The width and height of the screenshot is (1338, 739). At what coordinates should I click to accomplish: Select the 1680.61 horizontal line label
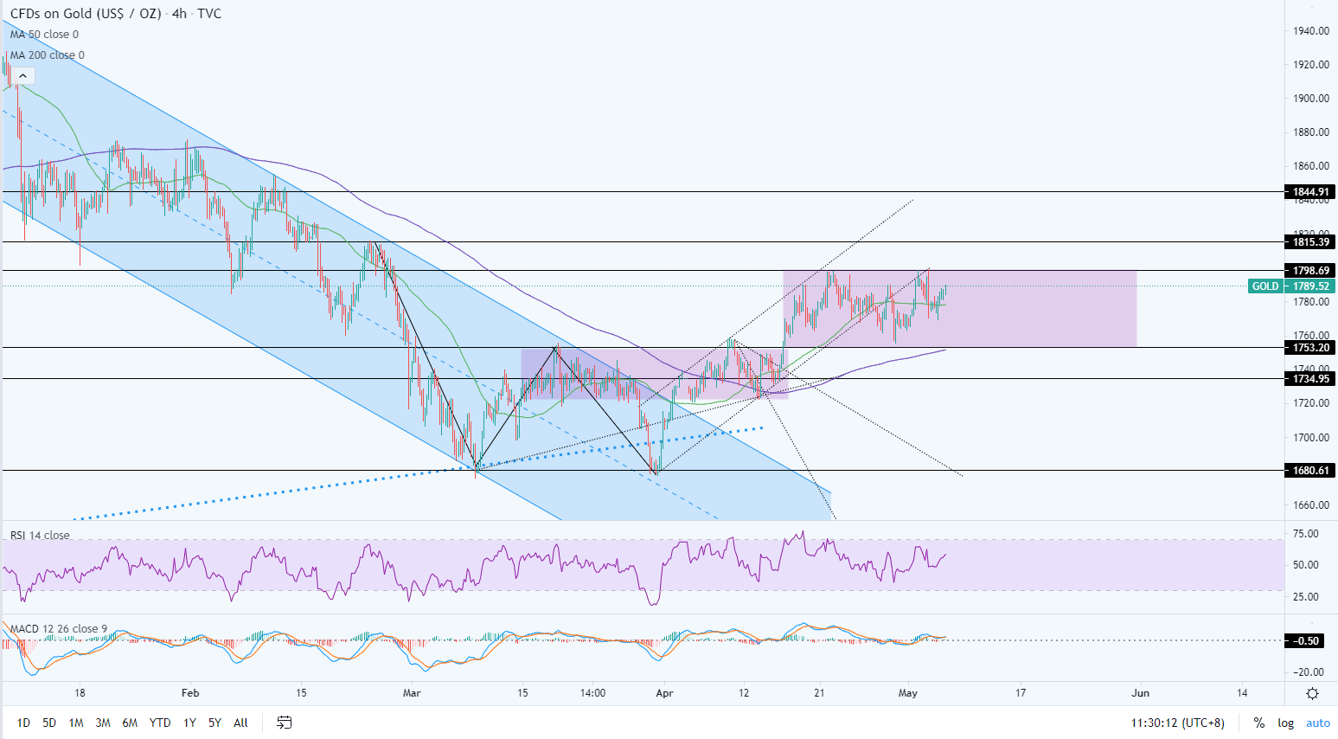pyautogui.click(x=1310, y=471)
